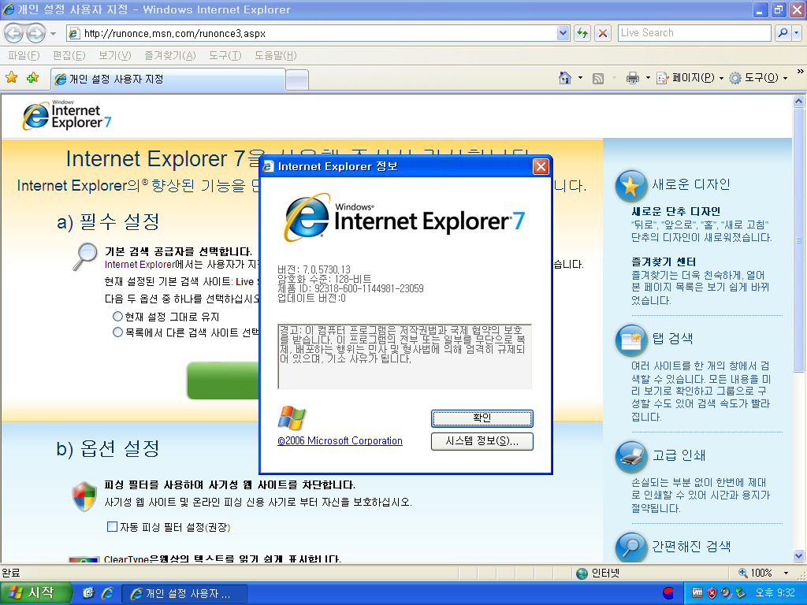Click the 시작 Start button
Viewport: 807px width, 605px height.
pyautogui.click(x=35, y=593)
